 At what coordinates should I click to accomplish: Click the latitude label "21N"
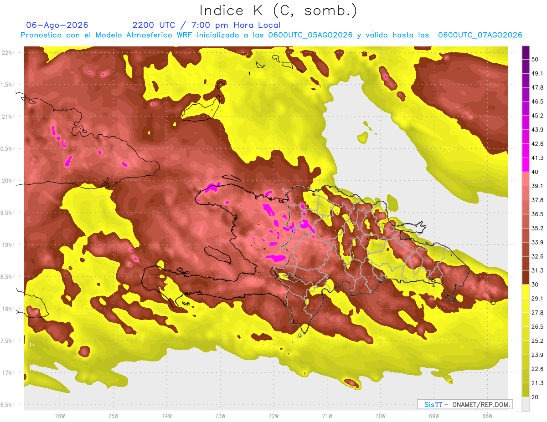[x=7, y=117]
